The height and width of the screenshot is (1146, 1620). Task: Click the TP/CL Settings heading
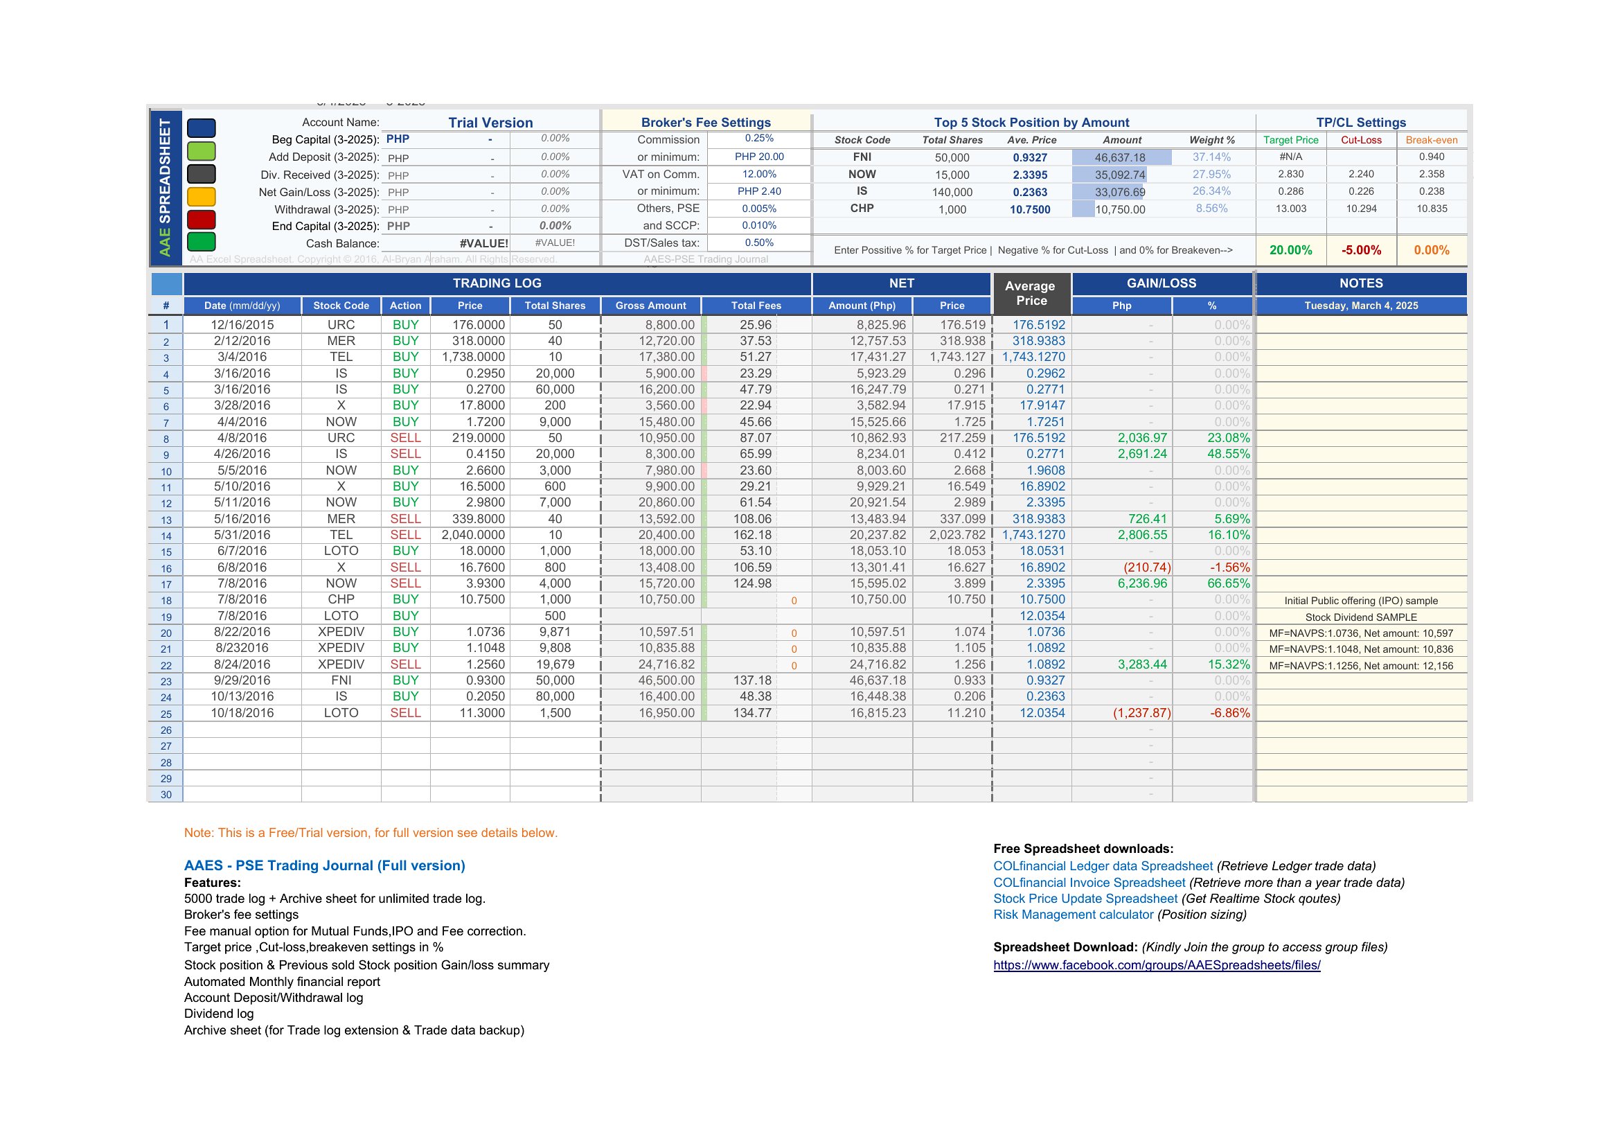[1361, 123]
